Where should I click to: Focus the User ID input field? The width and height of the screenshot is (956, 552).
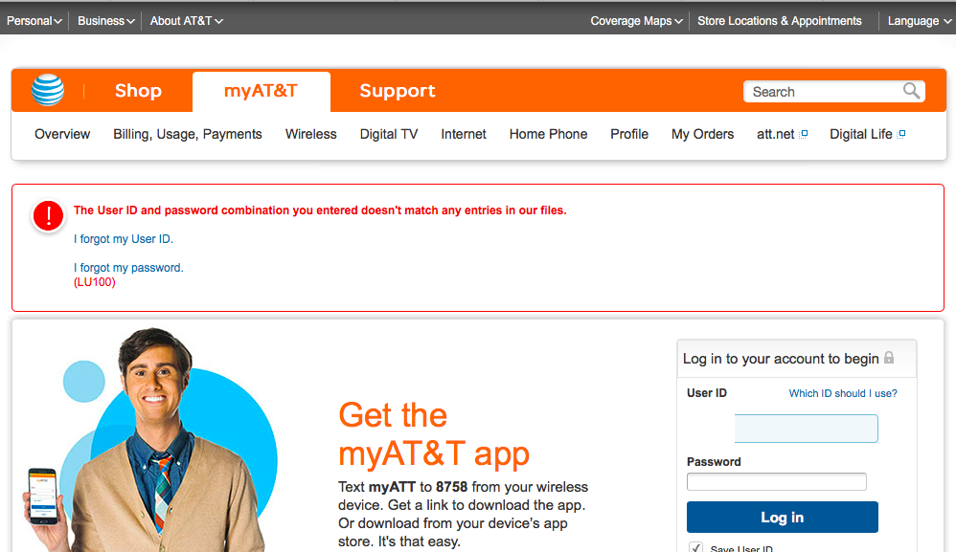point(806,429)
